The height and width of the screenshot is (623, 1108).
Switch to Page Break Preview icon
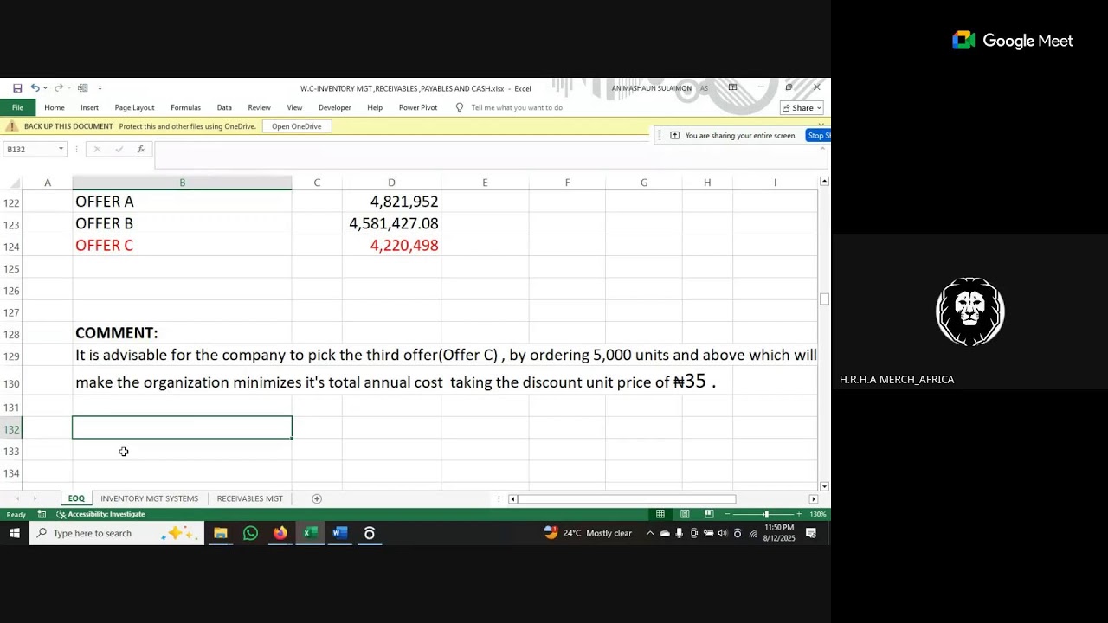[709, 514]
